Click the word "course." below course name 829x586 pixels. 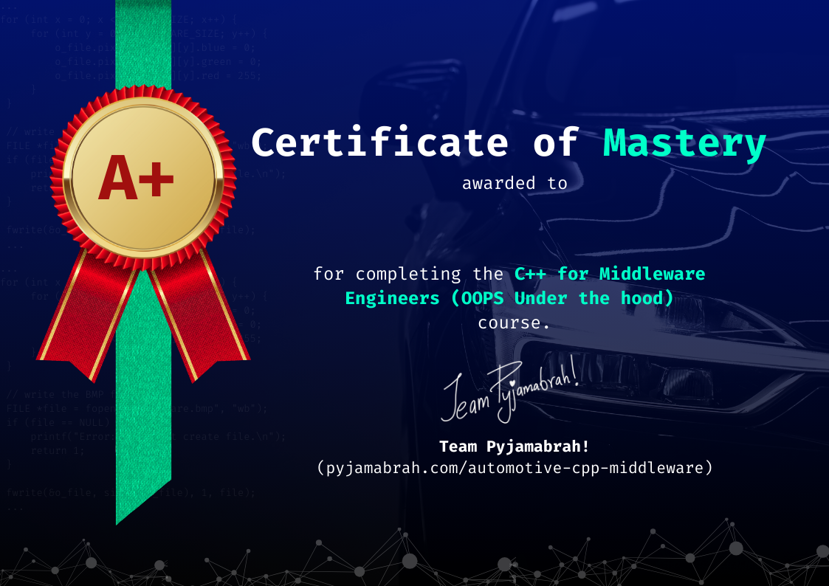(x=514, y=323)
